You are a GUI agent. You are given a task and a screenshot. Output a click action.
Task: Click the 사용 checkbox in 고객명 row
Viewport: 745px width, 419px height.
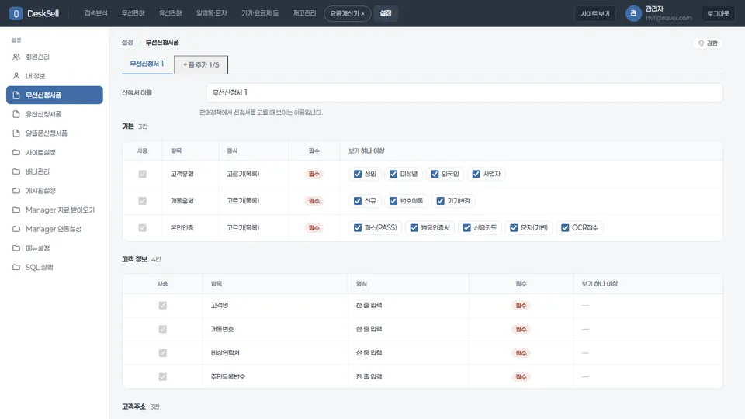point(162,306)
